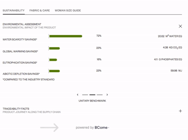This screenshot has height=140, width=188.
Task: Open the powered by BCome link
Action: [x=92, y=128]
